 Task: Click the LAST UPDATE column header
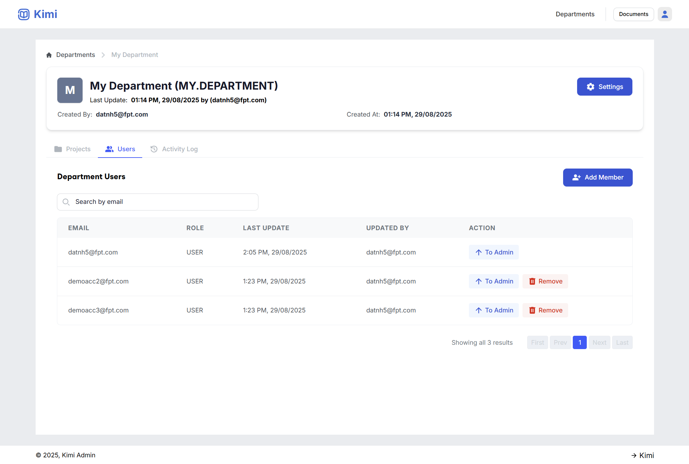pyautogui.click(x=266, y=228)
